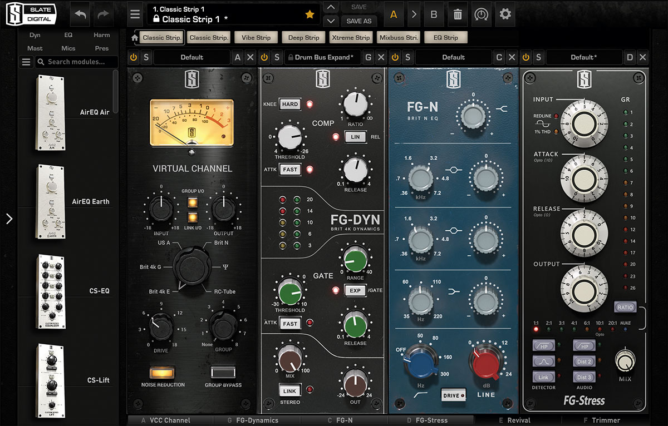
Task: Toggle the compressor ATTK FAST switch
Action: click(290, 170)
